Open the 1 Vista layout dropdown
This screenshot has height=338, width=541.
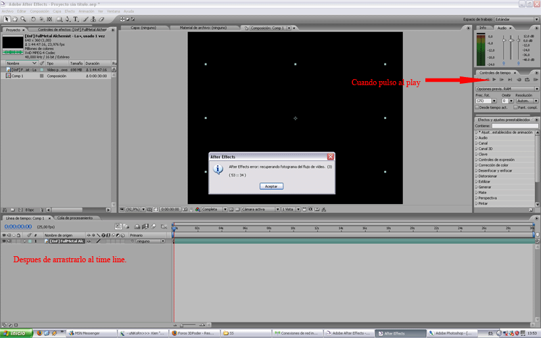coord(291,210)
